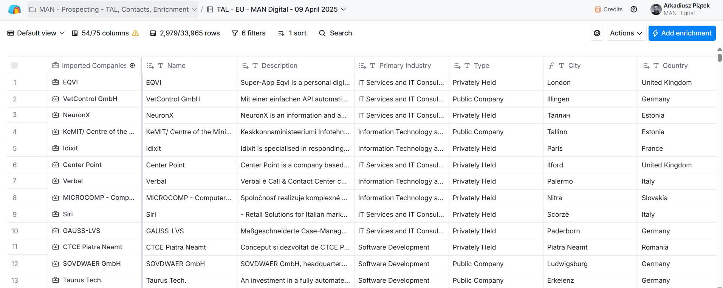Click the City column header
Viewport: 723px width, 288px height.
pos(590,66)
